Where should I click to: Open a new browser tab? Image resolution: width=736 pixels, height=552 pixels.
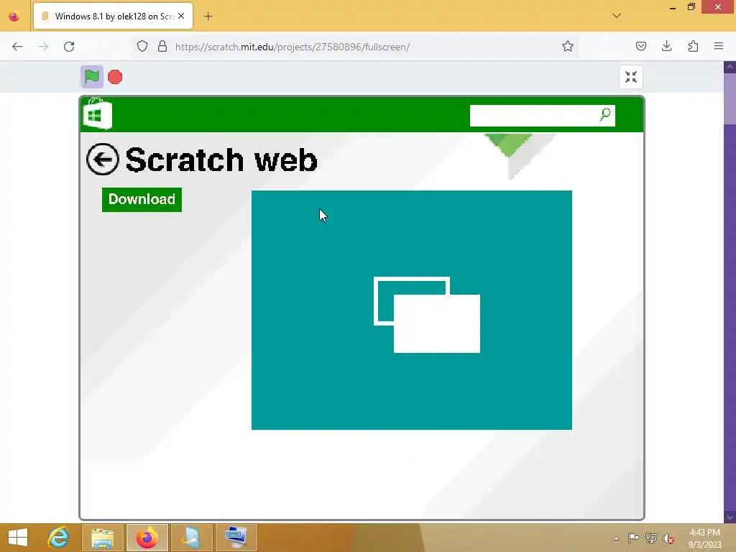coord(208,17)
